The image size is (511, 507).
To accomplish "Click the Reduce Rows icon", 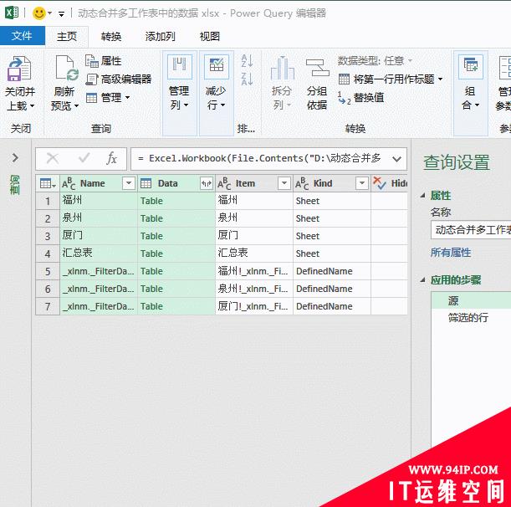I will [217, 67].
